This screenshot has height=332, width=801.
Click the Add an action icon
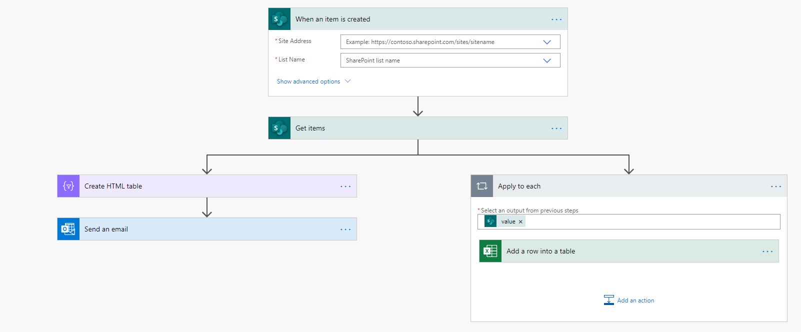pos(608,300)
